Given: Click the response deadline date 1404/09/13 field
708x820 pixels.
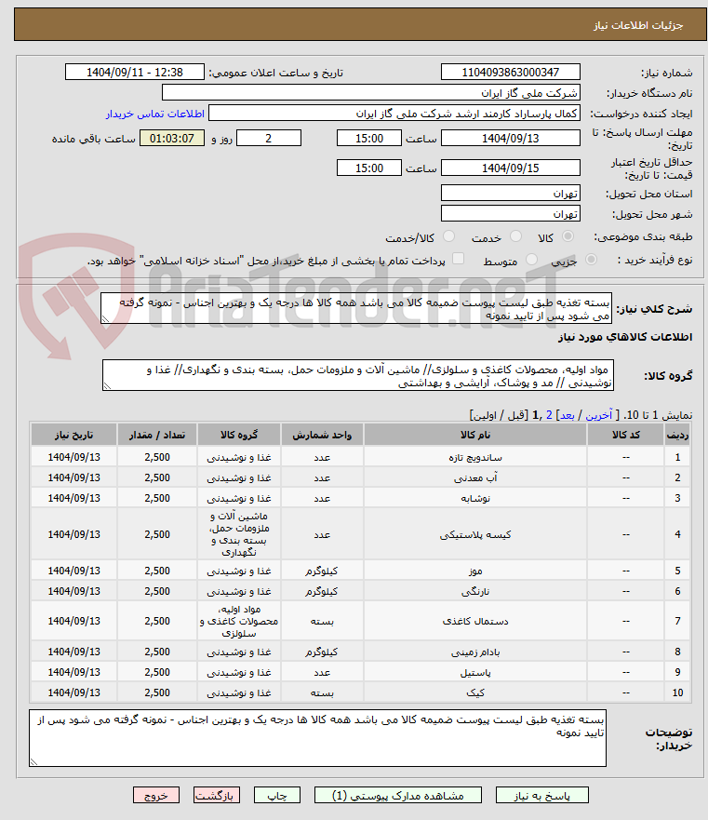Looking at the screenshot, I should (x=511, y=138).
